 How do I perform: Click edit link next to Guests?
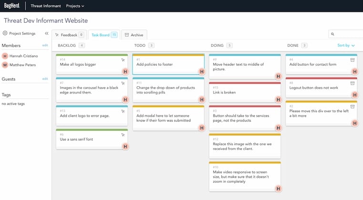[x=45, y=79]
